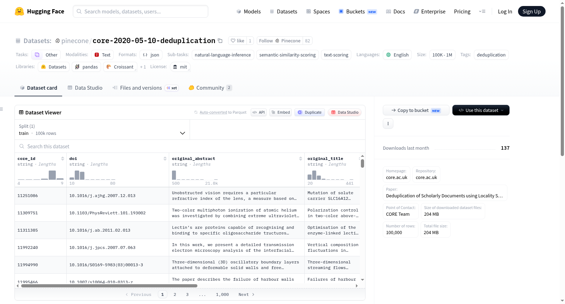Open the Use this dataset dropdown
This screenshot has height=304, width=565.
pyautogui.click(x=481, y=110)
